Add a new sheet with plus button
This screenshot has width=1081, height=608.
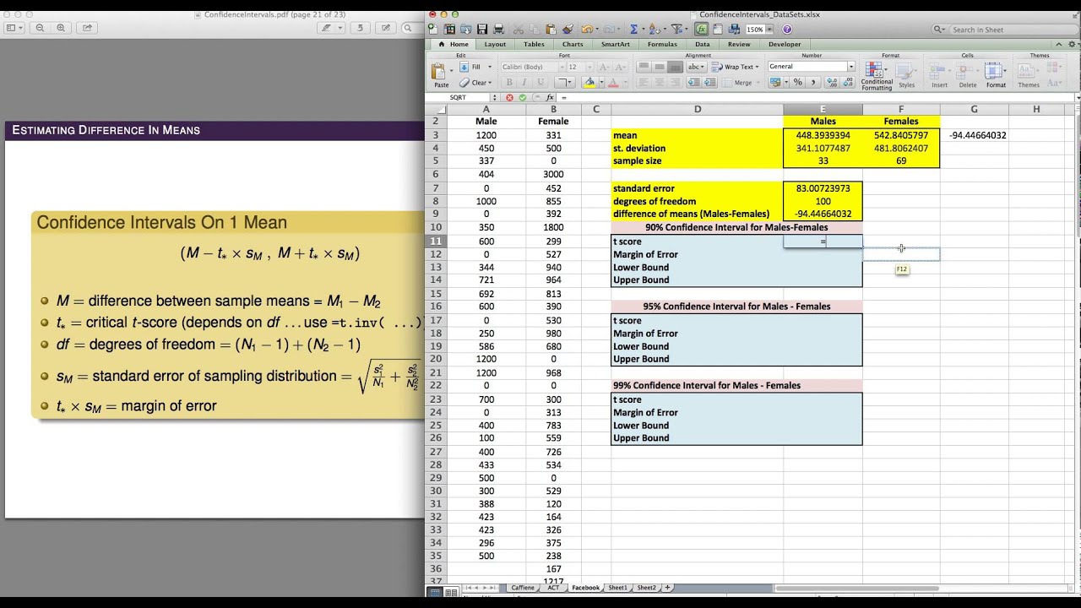pos(667,588)
